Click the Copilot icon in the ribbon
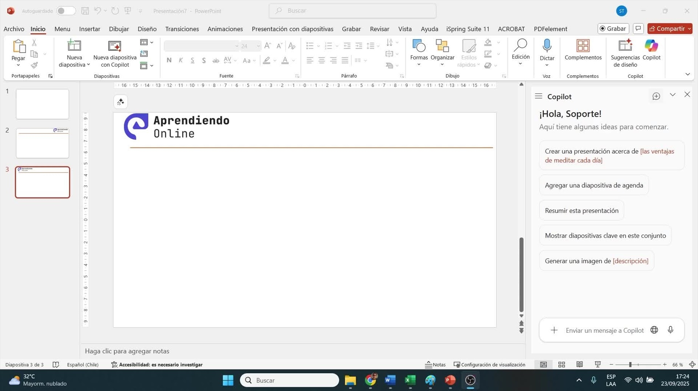This screenshot has width=698, height=391. [651, 46]
